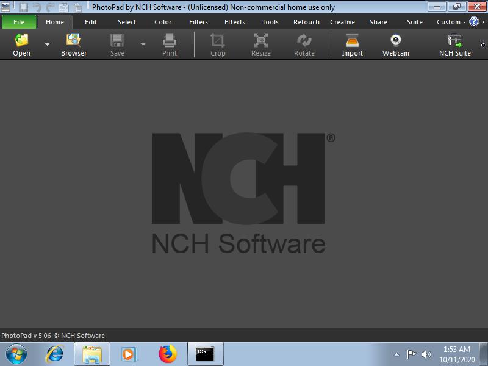Open the Share tab

point(378,22)
